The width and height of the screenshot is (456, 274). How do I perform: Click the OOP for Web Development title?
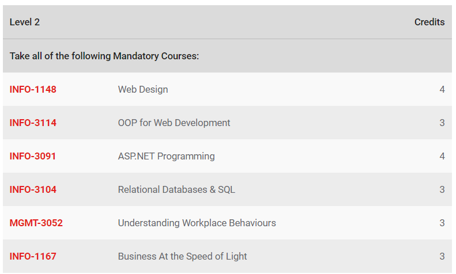click(x=174, y=123)
